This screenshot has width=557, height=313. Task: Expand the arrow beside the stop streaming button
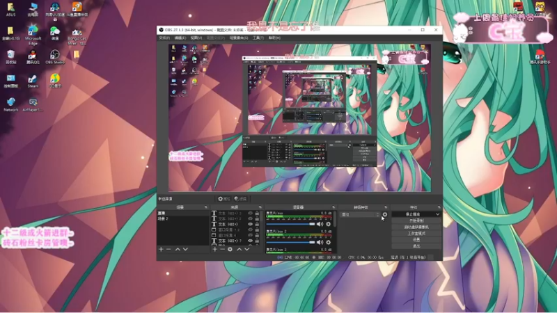click(x=438, y=214)
